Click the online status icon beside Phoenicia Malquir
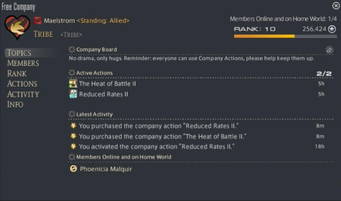This screenshot has width=341, height=201. coord(74,168)
